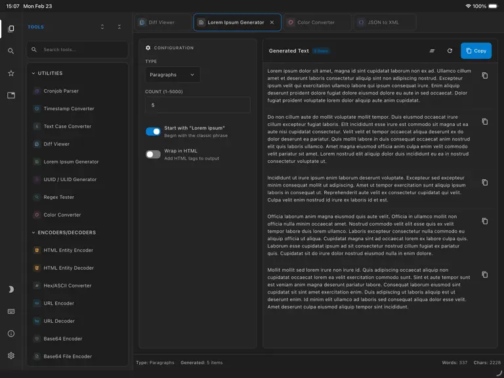Click HTML Entity Encoder icon
504x378 pixels.
(37, 250)
